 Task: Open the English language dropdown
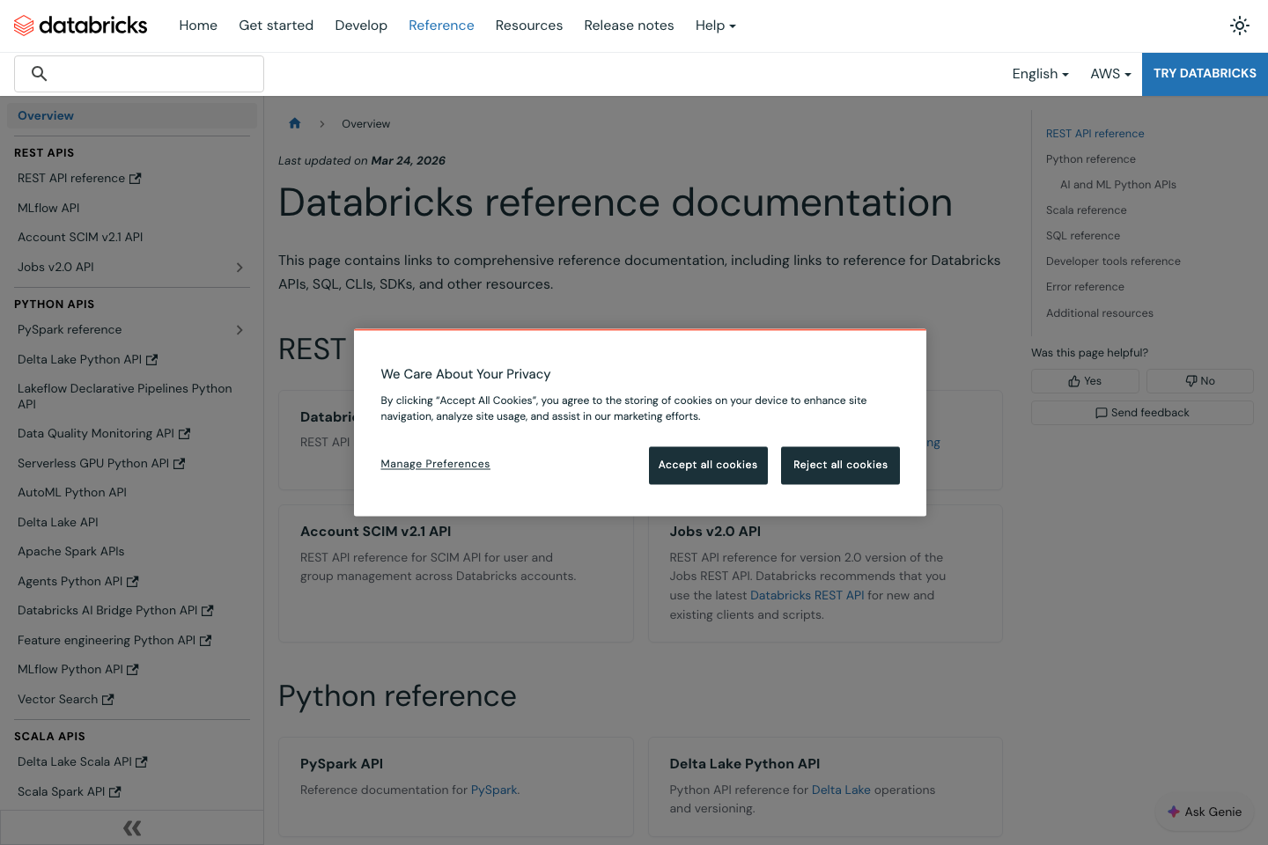coord(1040,74)
